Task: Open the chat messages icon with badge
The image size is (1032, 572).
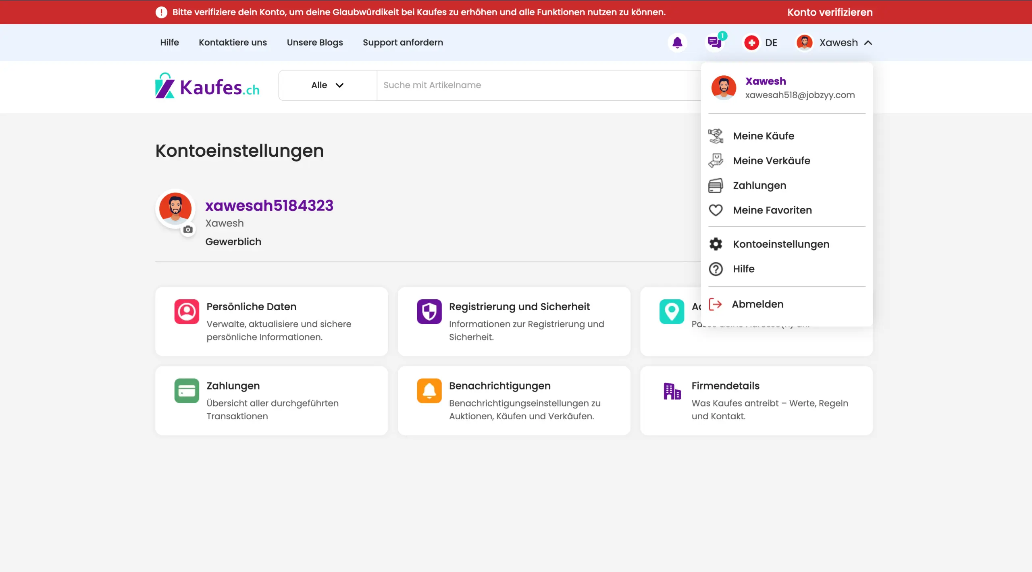Action: tap(715, 42)
